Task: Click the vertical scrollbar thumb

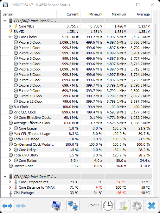Action: tap(156, 40)
